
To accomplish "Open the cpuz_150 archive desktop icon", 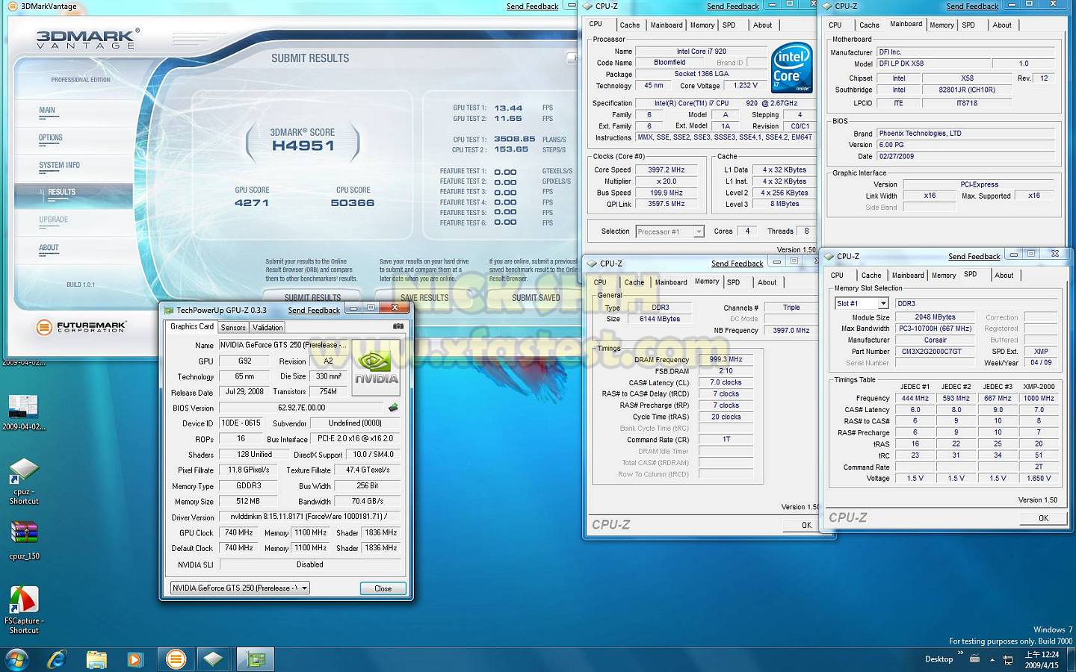I will pos(24,541).
